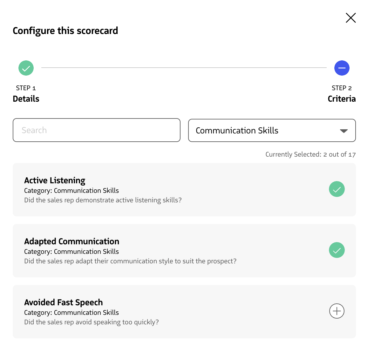Click the dropdown arrow beside Communication Skills
This screenshot has height=345, width=368.
point(344,131)
